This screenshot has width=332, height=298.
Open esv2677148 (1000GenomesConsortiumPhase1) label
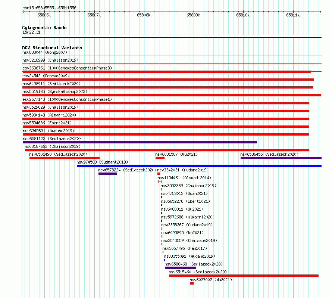click(67, 99)
